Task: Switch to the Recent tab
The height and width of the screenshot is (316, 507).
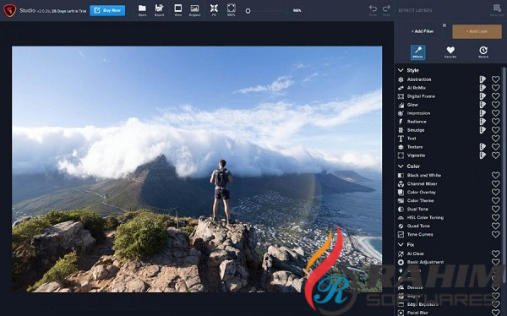Action: (483, 52)
